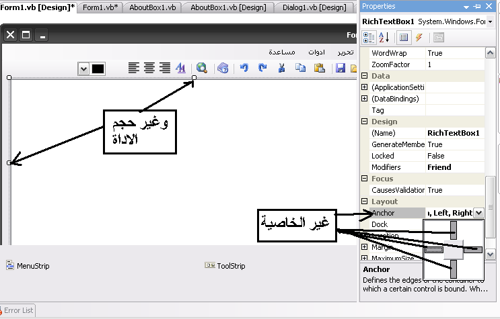Click the scissors cut icon
The image size is (500, 319).
point(282,68)
